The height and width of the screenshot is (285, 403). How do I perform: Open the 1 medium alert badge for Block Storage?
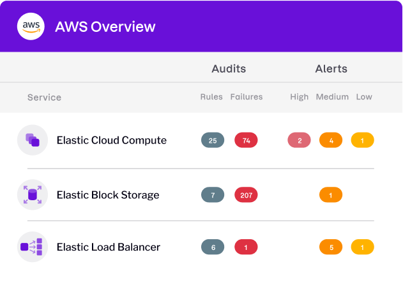point(331,194)
